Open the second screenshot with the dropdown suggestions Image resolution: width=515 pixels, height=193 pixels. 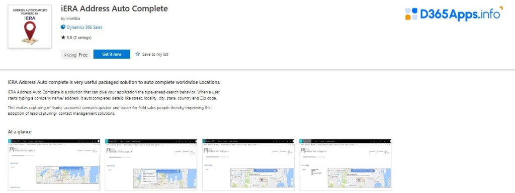[x=151, y=165]
